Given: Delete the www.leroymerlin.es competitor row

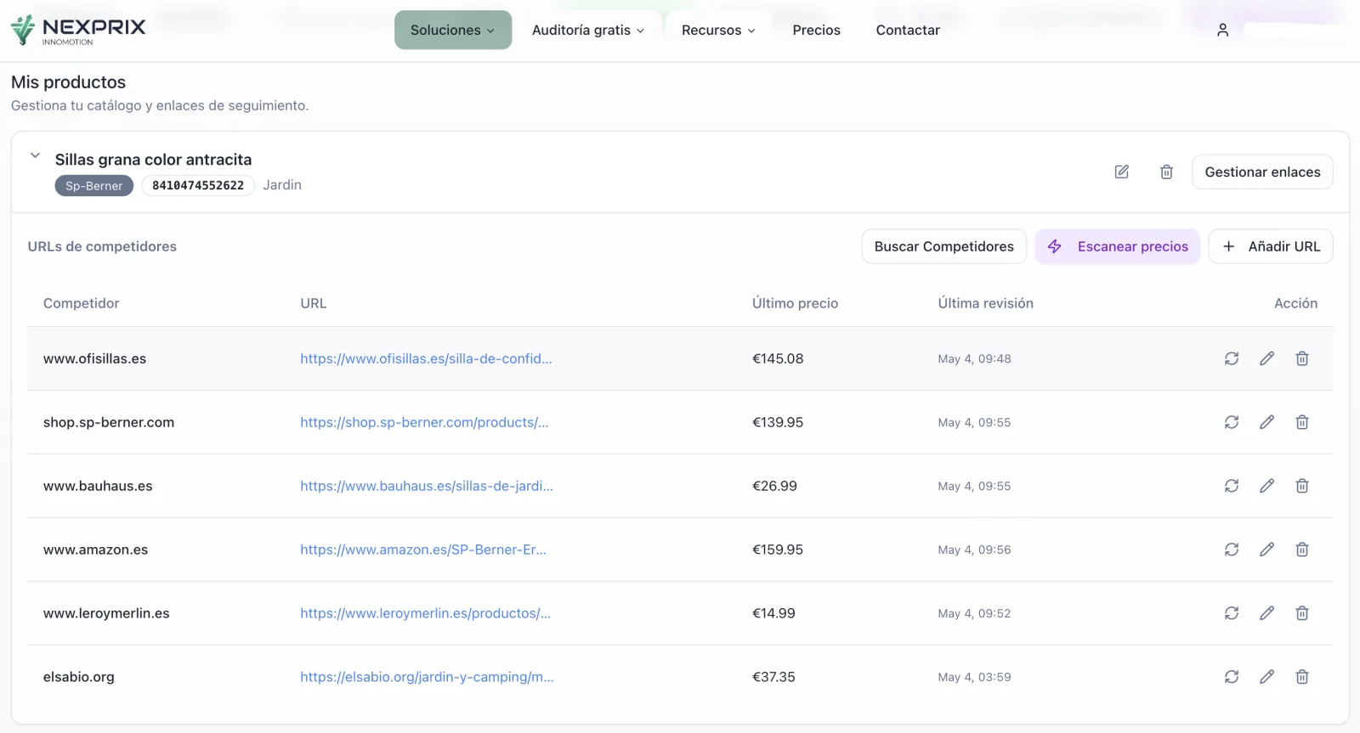Looking at the screenshot, I should pyautogui.click(x=1301, y=613).
